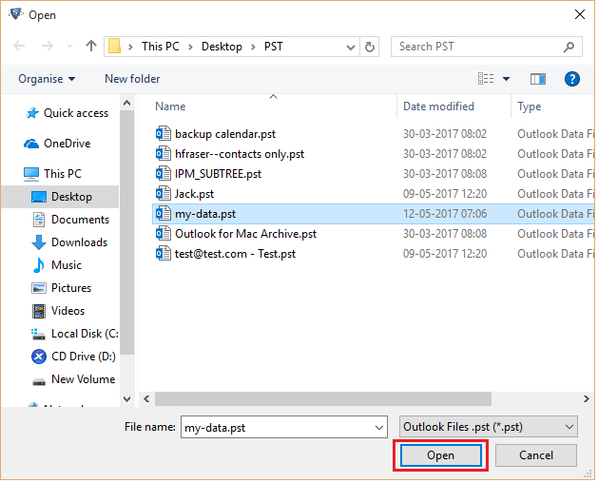This screenshot has width=598, height=483.
Task: Click the Videos film icon
Action: (39, 311)
